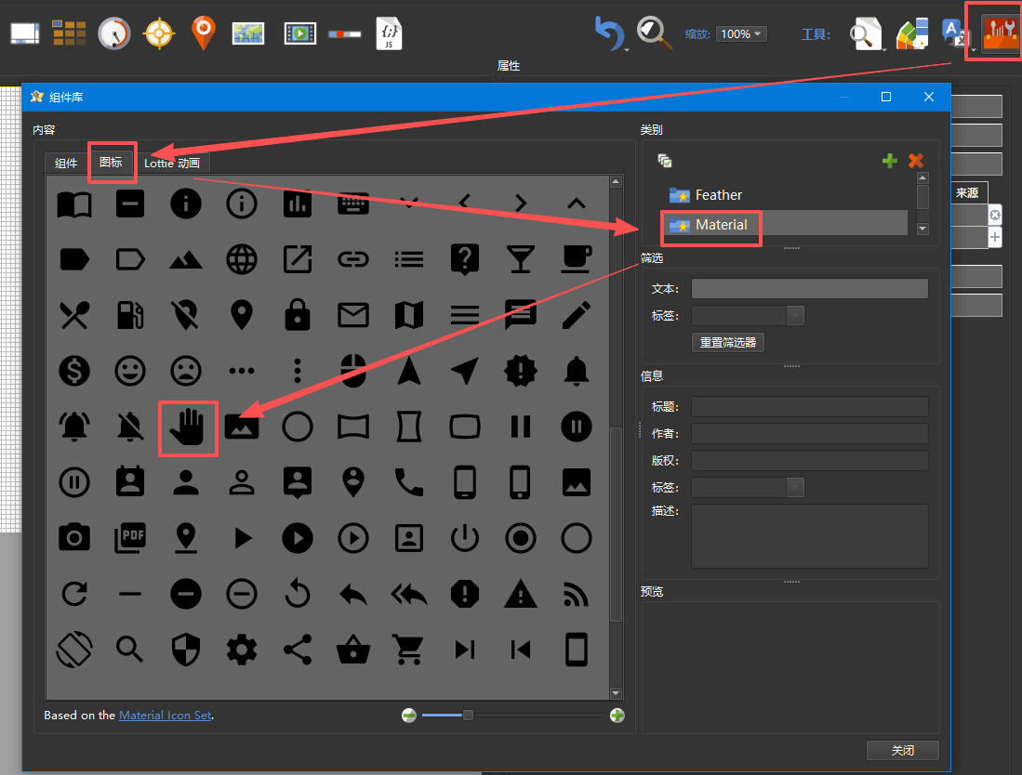Screen dimensions: 1022x775
Task: Expand the filter 标签 dropdown
Action: click(795, 316)
